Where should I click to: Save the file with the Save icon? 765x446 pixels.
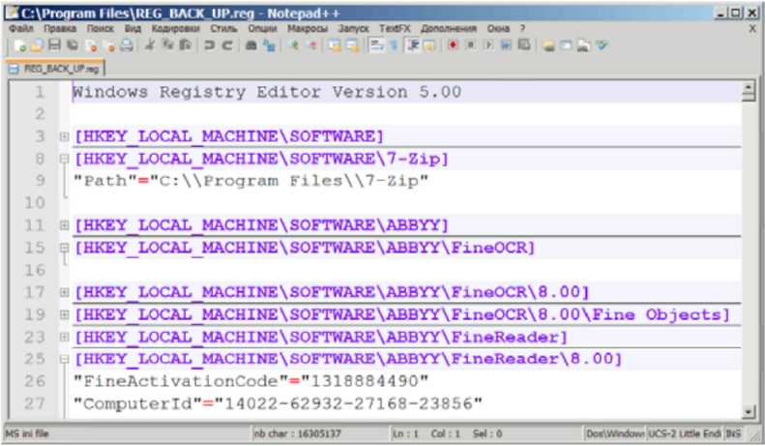pyautogui.click(x=54, y=45)
